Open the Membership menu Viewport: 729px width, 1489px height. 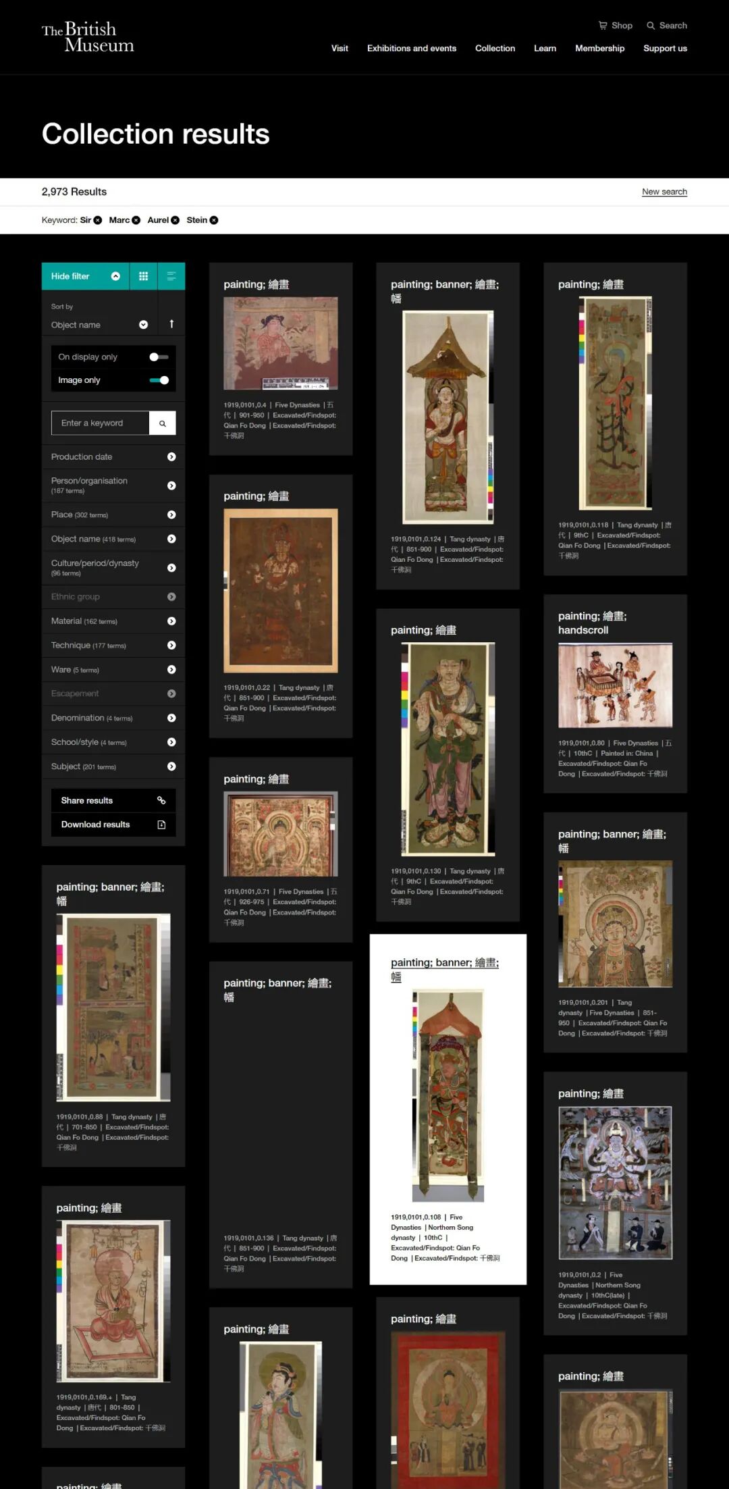(599, 49)
